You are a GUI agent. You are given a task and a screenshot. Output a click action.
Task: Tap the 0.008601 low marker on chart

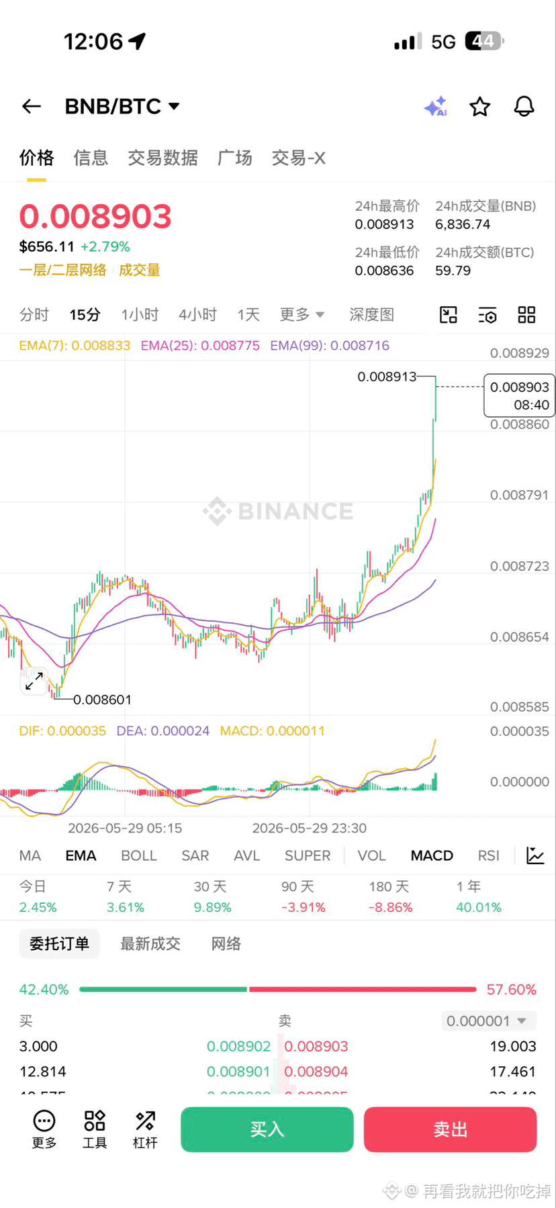click(x=102, y=700)
